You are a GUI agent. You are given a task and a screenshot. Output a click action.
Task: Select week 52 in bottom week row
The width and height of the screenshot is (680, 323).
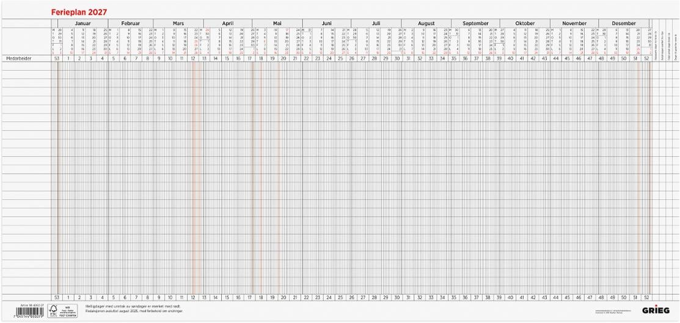point(646,297)
